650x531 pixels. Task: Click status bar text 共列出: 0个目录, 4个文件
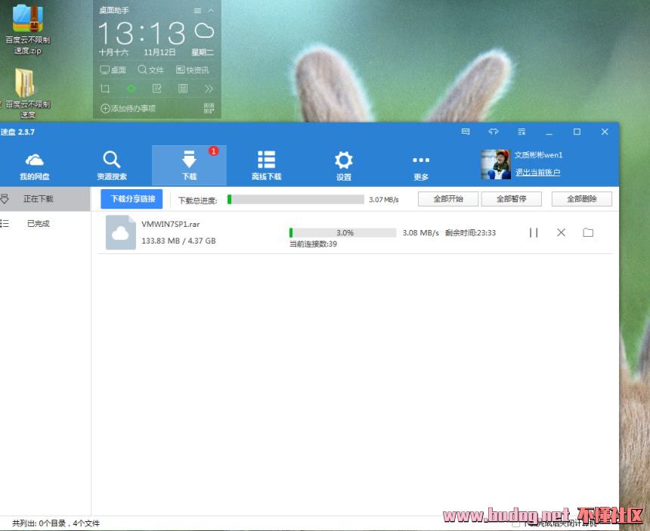click(x=56, y=523)
